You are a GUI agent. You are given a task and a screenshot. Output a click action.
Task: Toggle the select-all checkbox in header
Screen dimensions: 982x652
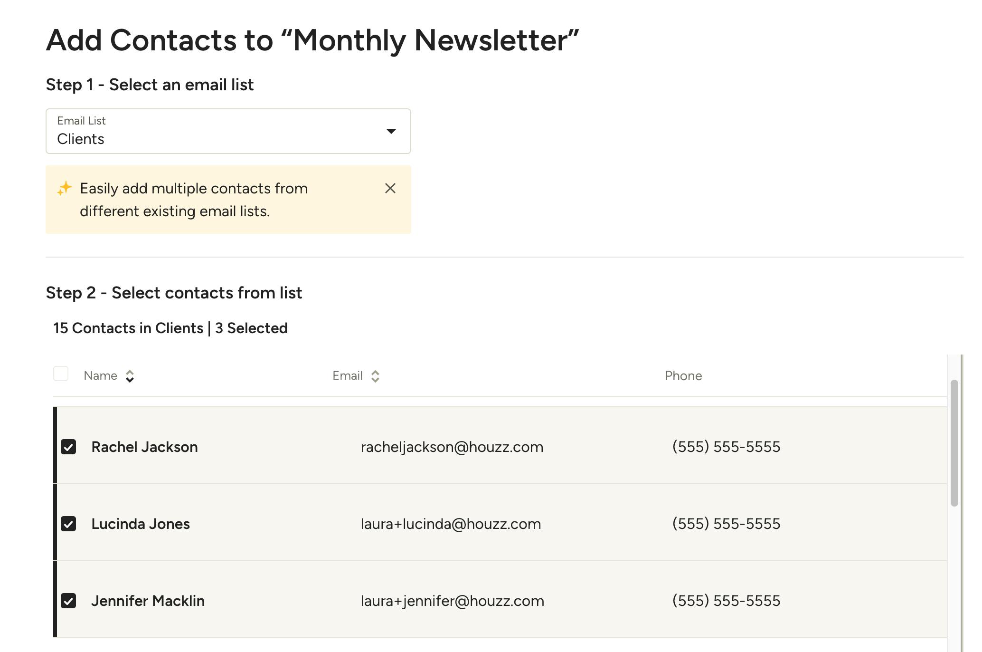point(61,374)
